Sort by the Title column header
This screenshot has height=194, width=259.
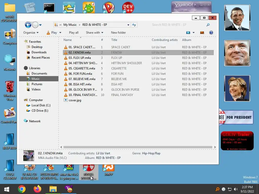114,40
